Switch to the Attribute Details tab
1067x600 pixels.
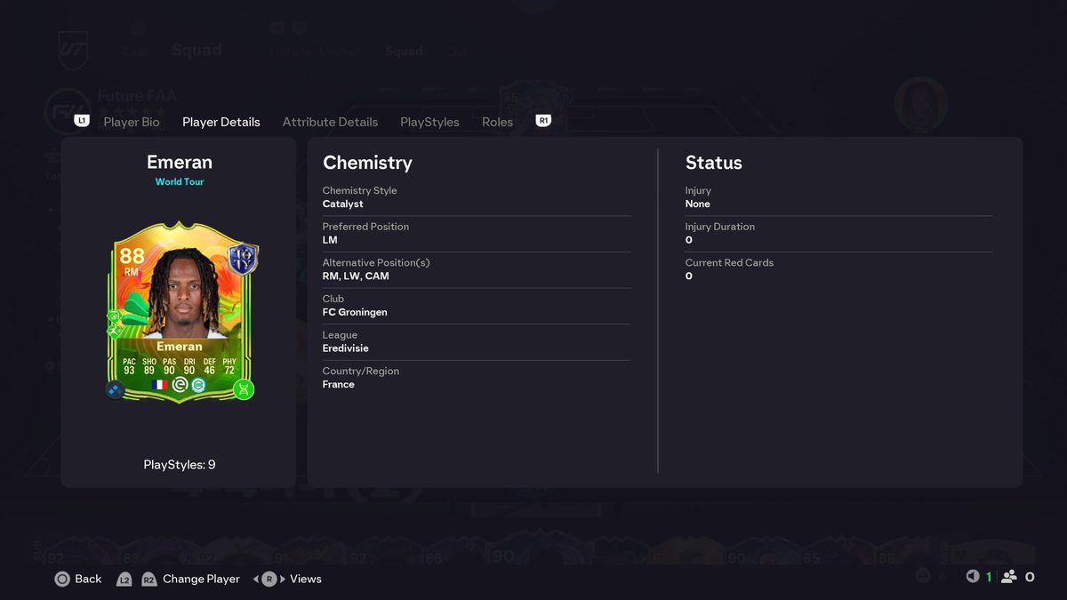[330, 122]
